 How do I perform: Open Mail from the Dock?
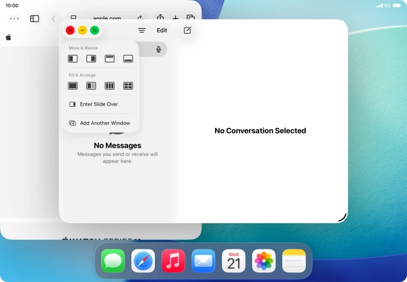click(x=203, y=261)
